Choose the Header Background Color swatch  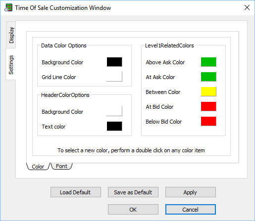tap(114, 111)
